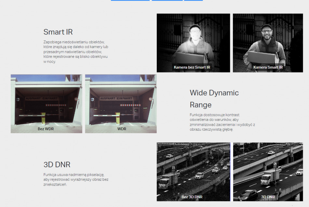Click the 'Kamera Smart IR' caption label
Viewport: 309px width, 207px height.
pyautogui.click(x=268, y=67)
